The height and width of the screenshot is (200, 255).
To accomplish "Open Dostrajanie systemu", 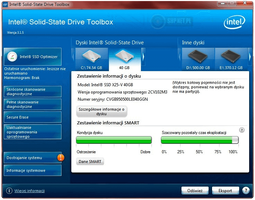I will [33, 158].
